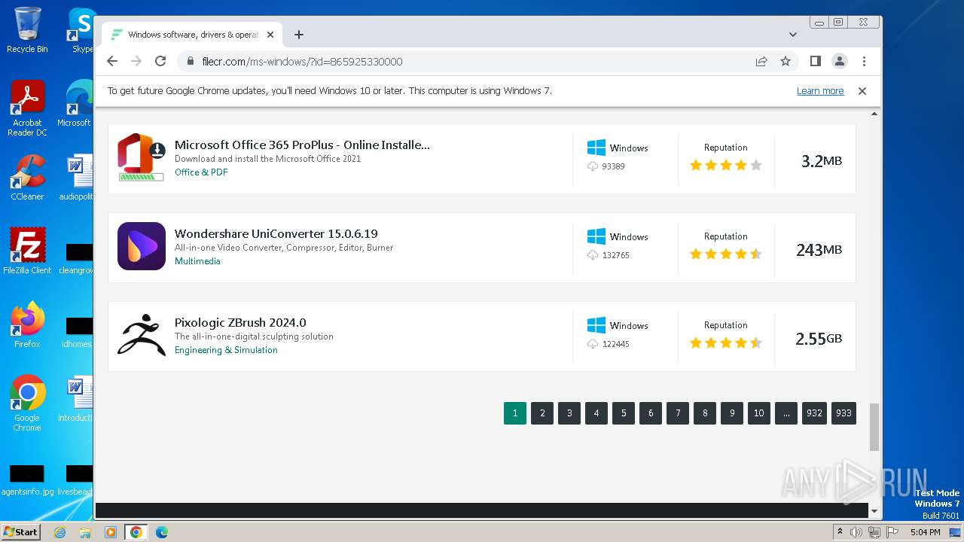
Task: Open tab search dropdown chevron
Action: pyautogui.click(x=793, y=35)
